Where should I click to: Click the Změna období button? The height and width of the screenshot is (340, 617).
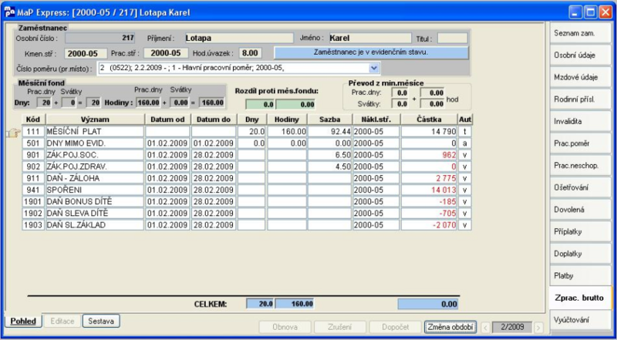[450, 327]
